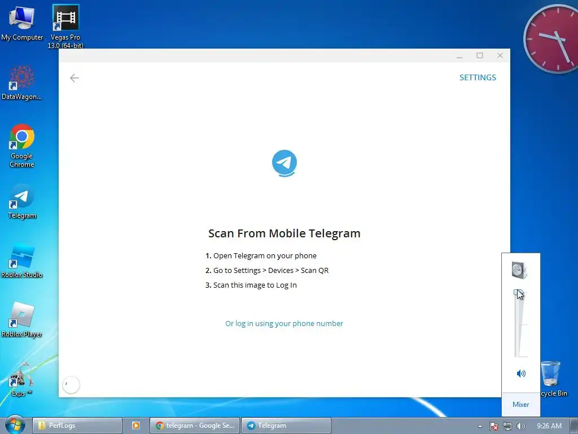Select Vegas Pro 13.0 desktop shortcut
The width and height of the screenshot is (578, 434).
65,27
